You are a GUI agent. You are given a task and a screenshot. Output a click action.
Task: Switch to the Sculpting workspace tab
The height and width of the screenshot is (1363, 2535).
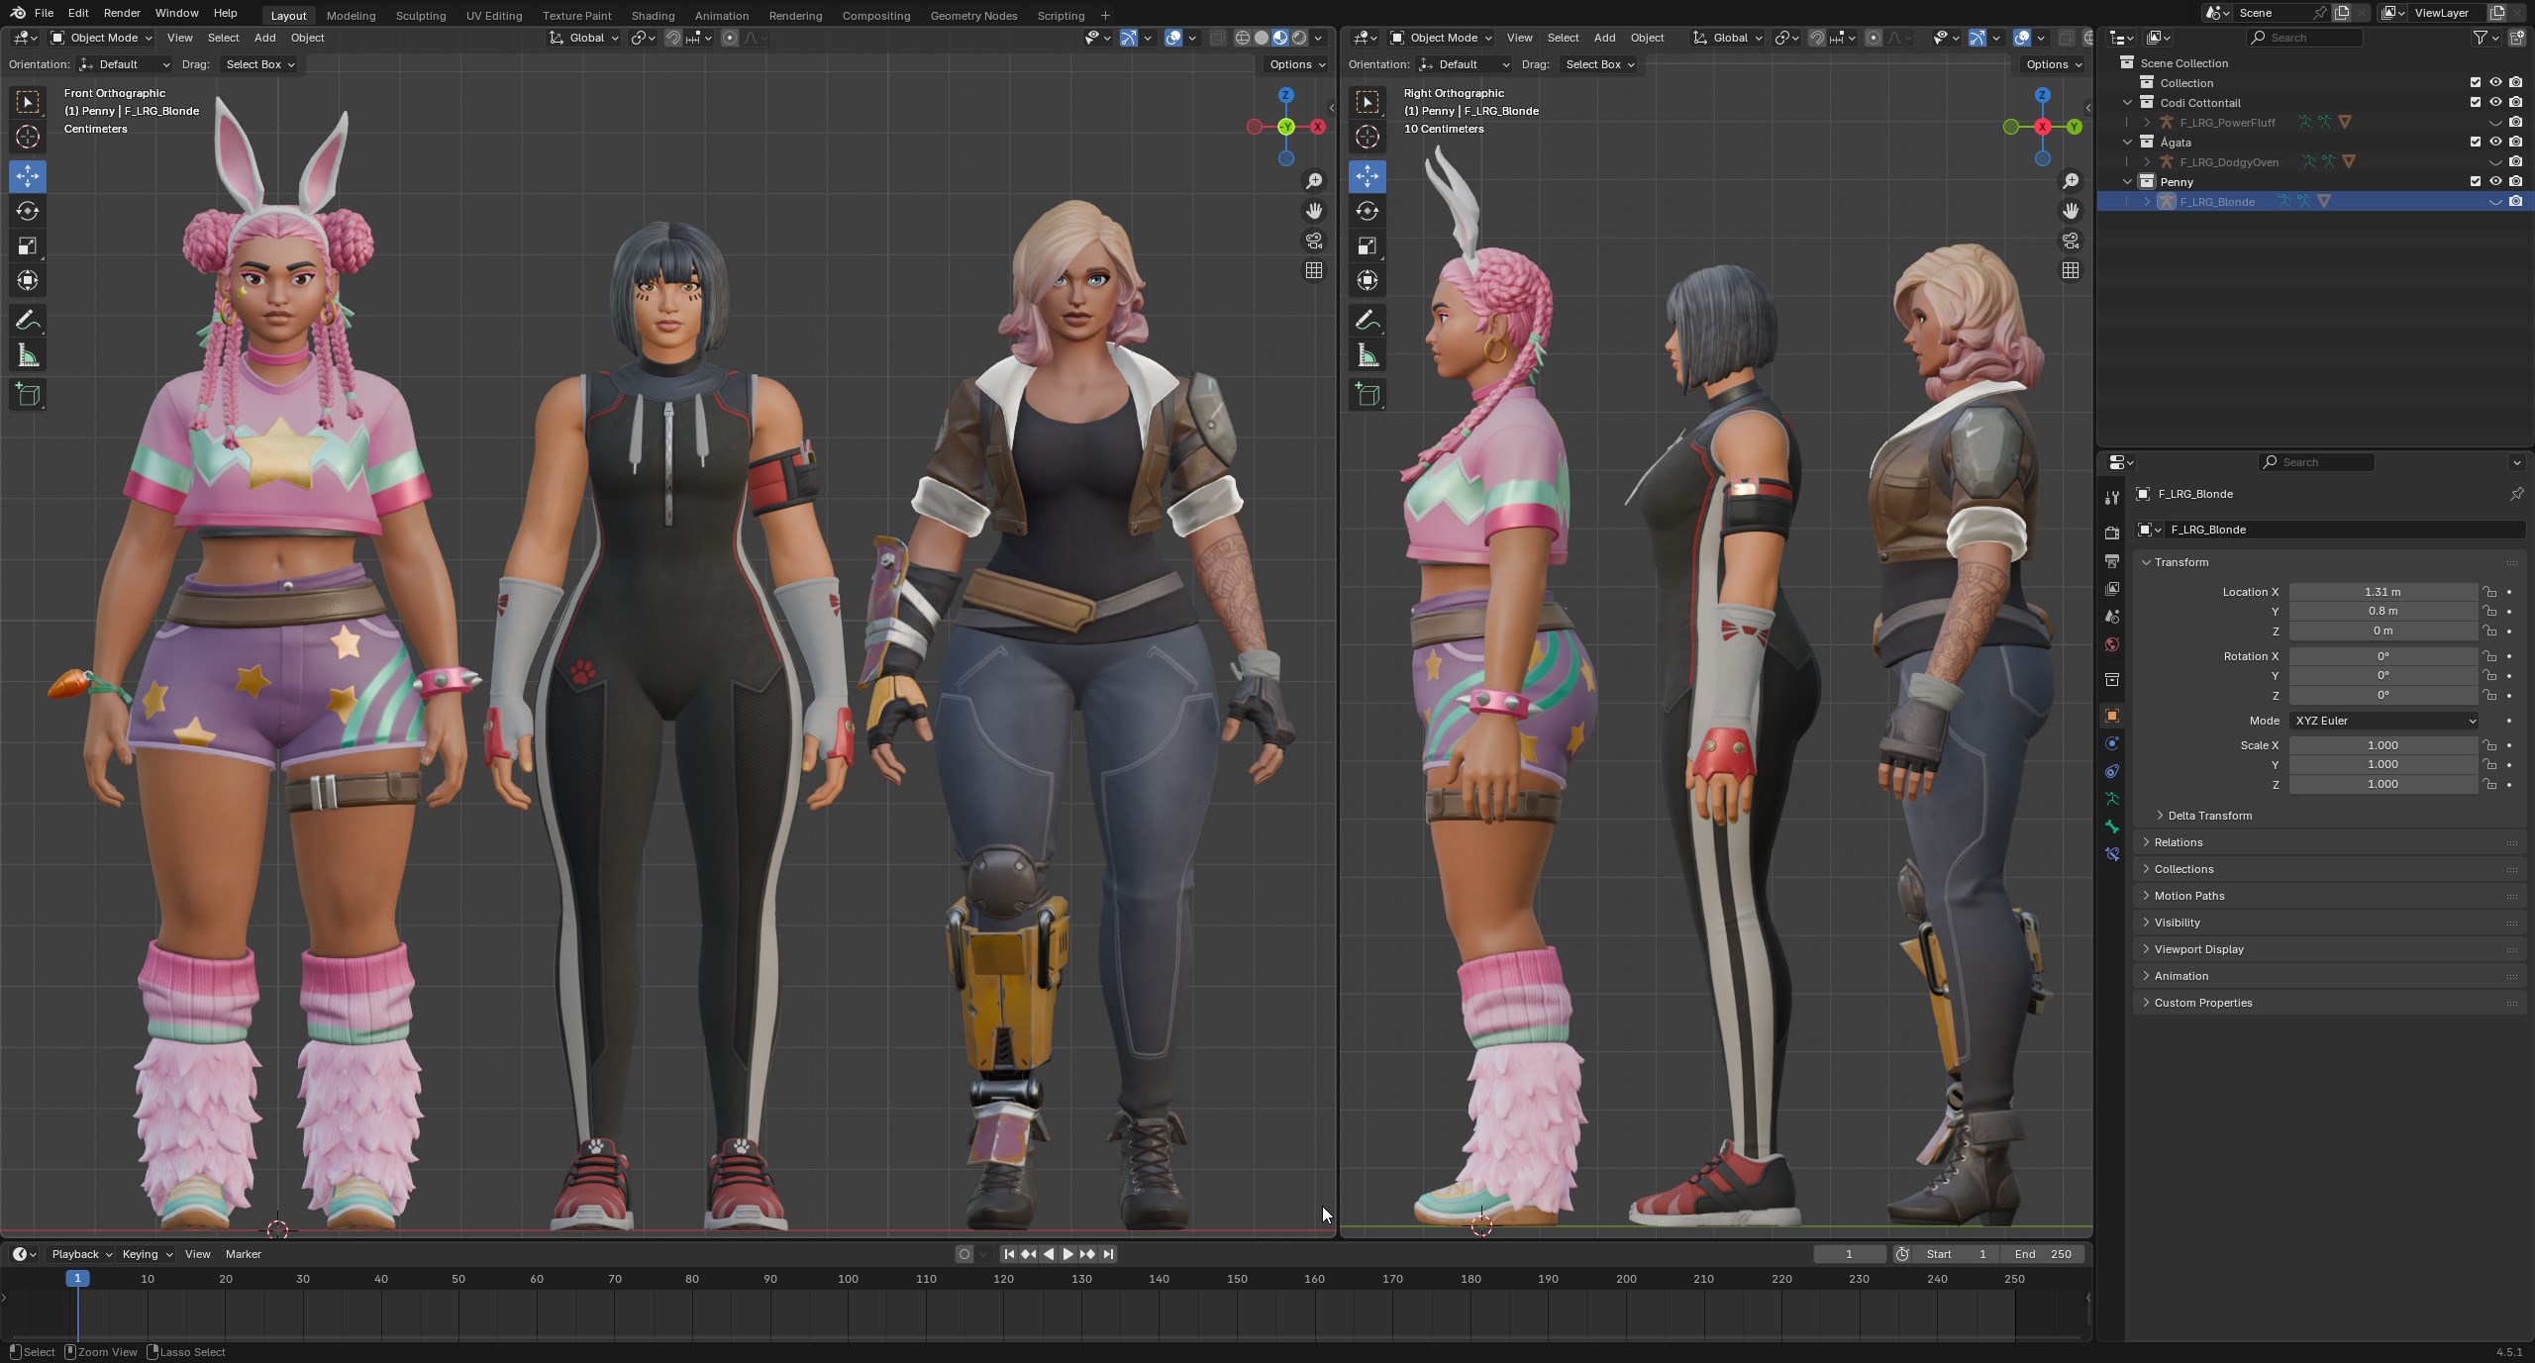pos(420,15)
